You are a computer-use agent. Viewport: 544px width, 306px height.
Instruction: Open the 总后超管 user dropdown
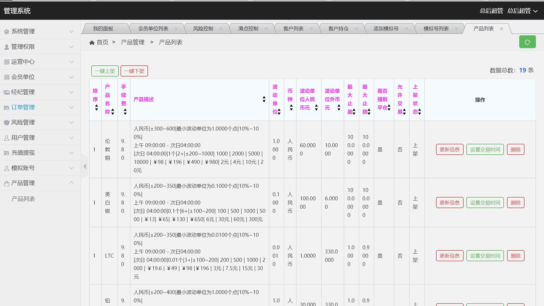pyautogui.click(x=523, y=11)
